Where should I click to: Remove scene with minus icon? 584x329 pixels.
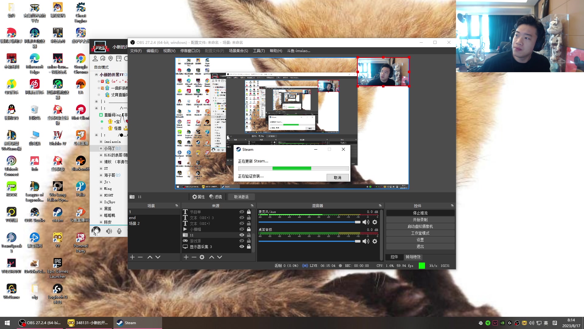tap(140, 257)
